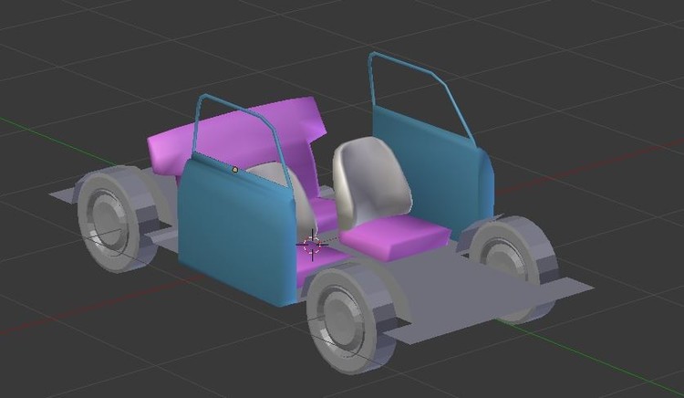684x398 pixels.
Task: Select the wheel nearest the camera at the bottom
Action: click(352, 319)
